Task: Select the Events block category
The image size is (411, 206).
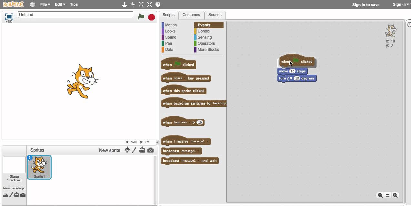Action: 209,25
